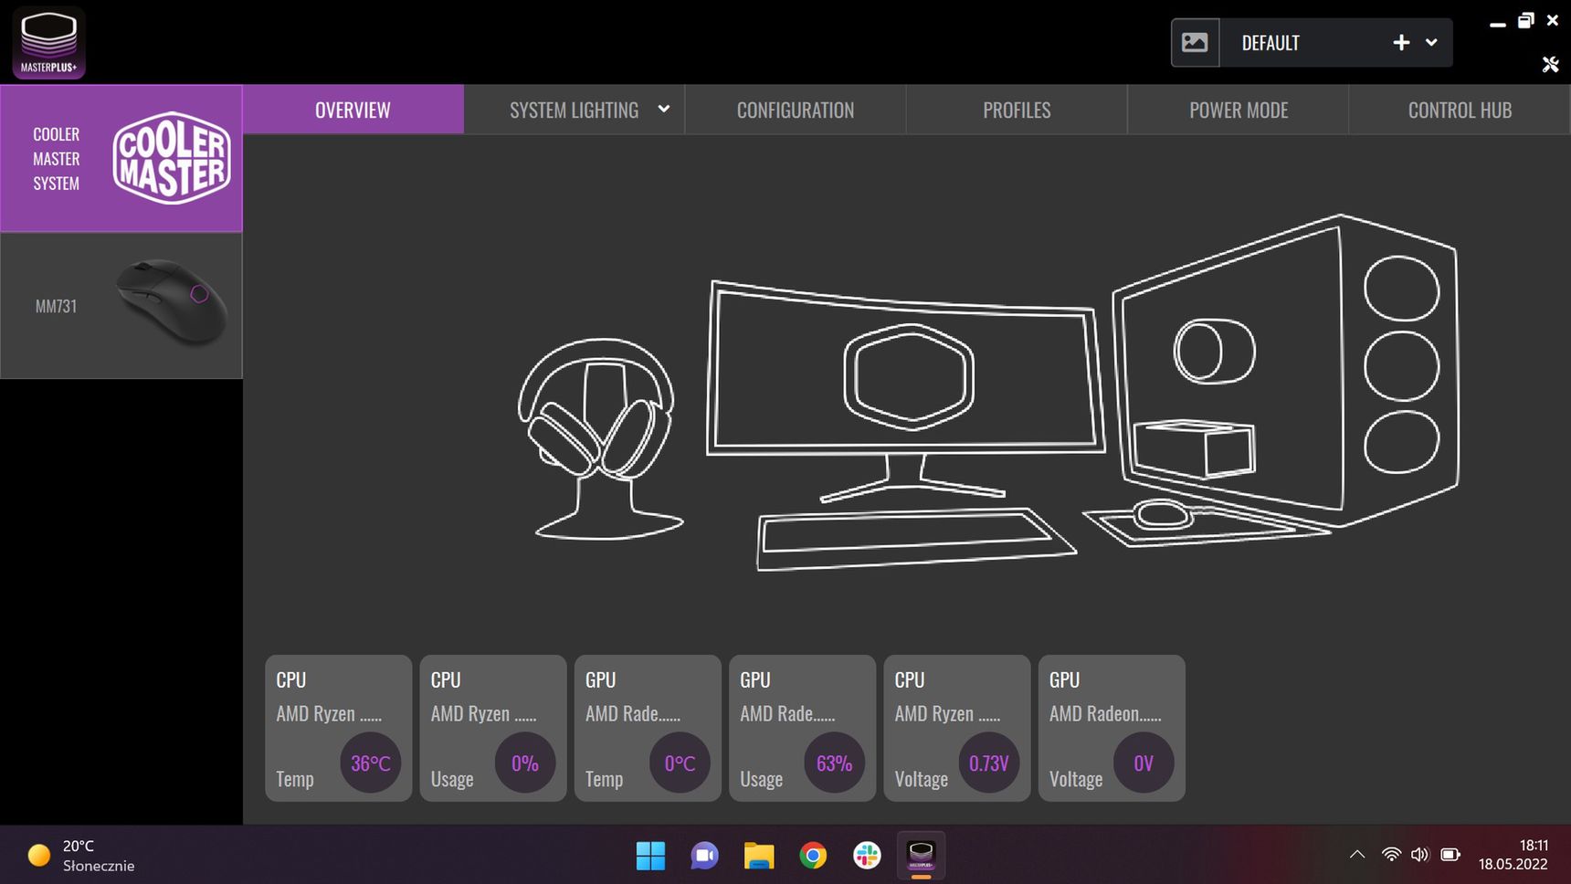Select the GPU Temp 0°C card

tap(648, 728)
